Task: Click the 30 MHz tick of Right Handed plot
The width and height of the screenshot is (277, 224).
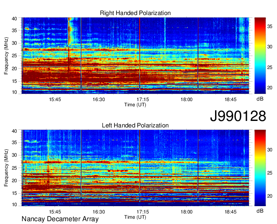Action: pos(14,43)
